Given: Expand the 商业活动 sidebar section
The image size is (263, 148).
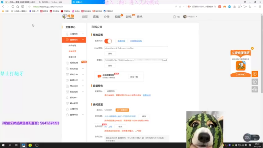Looking at the screenshot, I should [83, 86].
